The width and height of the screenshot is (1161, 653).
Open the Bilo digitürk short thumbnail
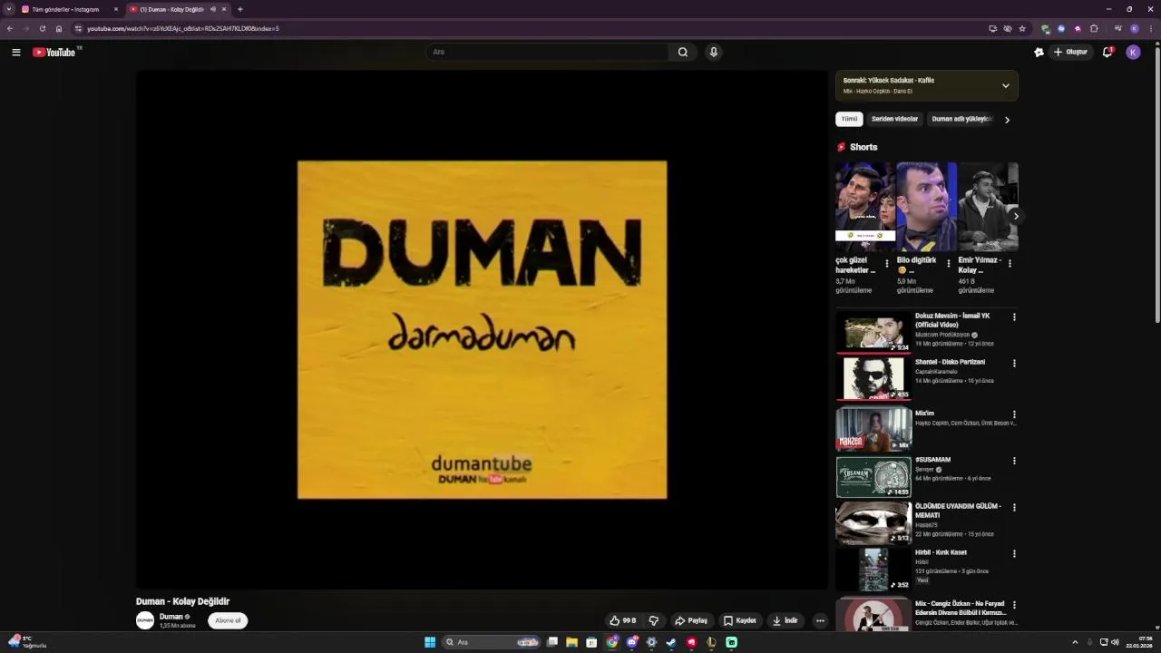[x=926, y=207]
